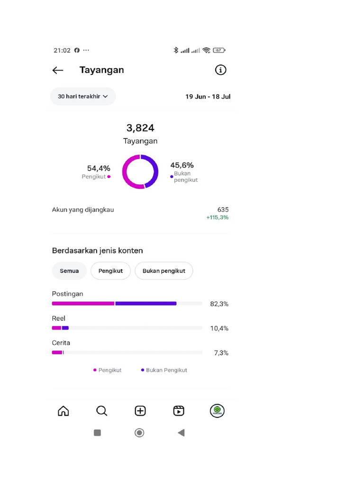Tap the create new post plus icon
Viewport: 364px width, 485px height.
140,411
